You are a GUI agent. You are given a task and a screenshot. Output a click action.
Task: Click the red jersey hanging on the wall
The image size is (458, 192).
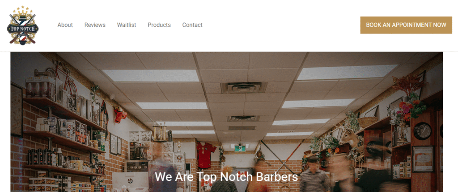[x=206, y=155]
